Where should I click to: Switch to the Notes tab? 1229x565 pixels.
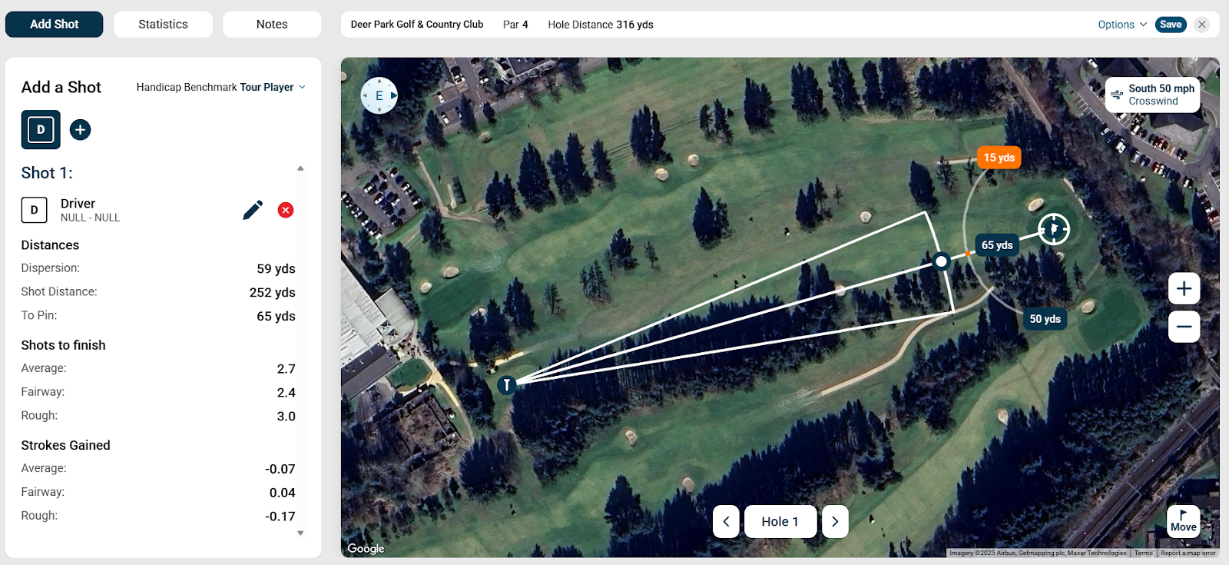tap(272, 25)
